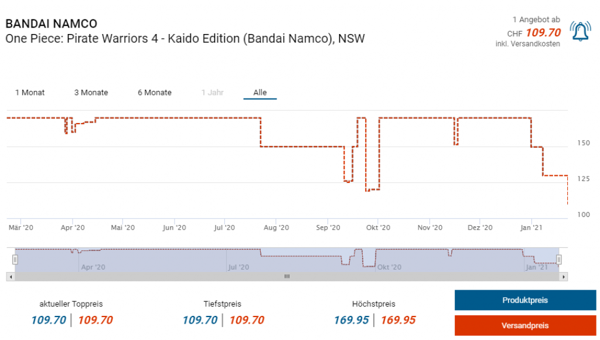Click the navigator scrollbar right arrow
Image resolution: width=600 pixels, height=340 pixels.
click(x=564, y=276)
